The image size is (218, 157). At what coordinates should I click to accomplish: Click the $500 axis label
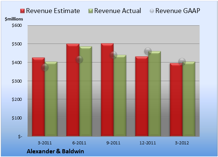17,44
